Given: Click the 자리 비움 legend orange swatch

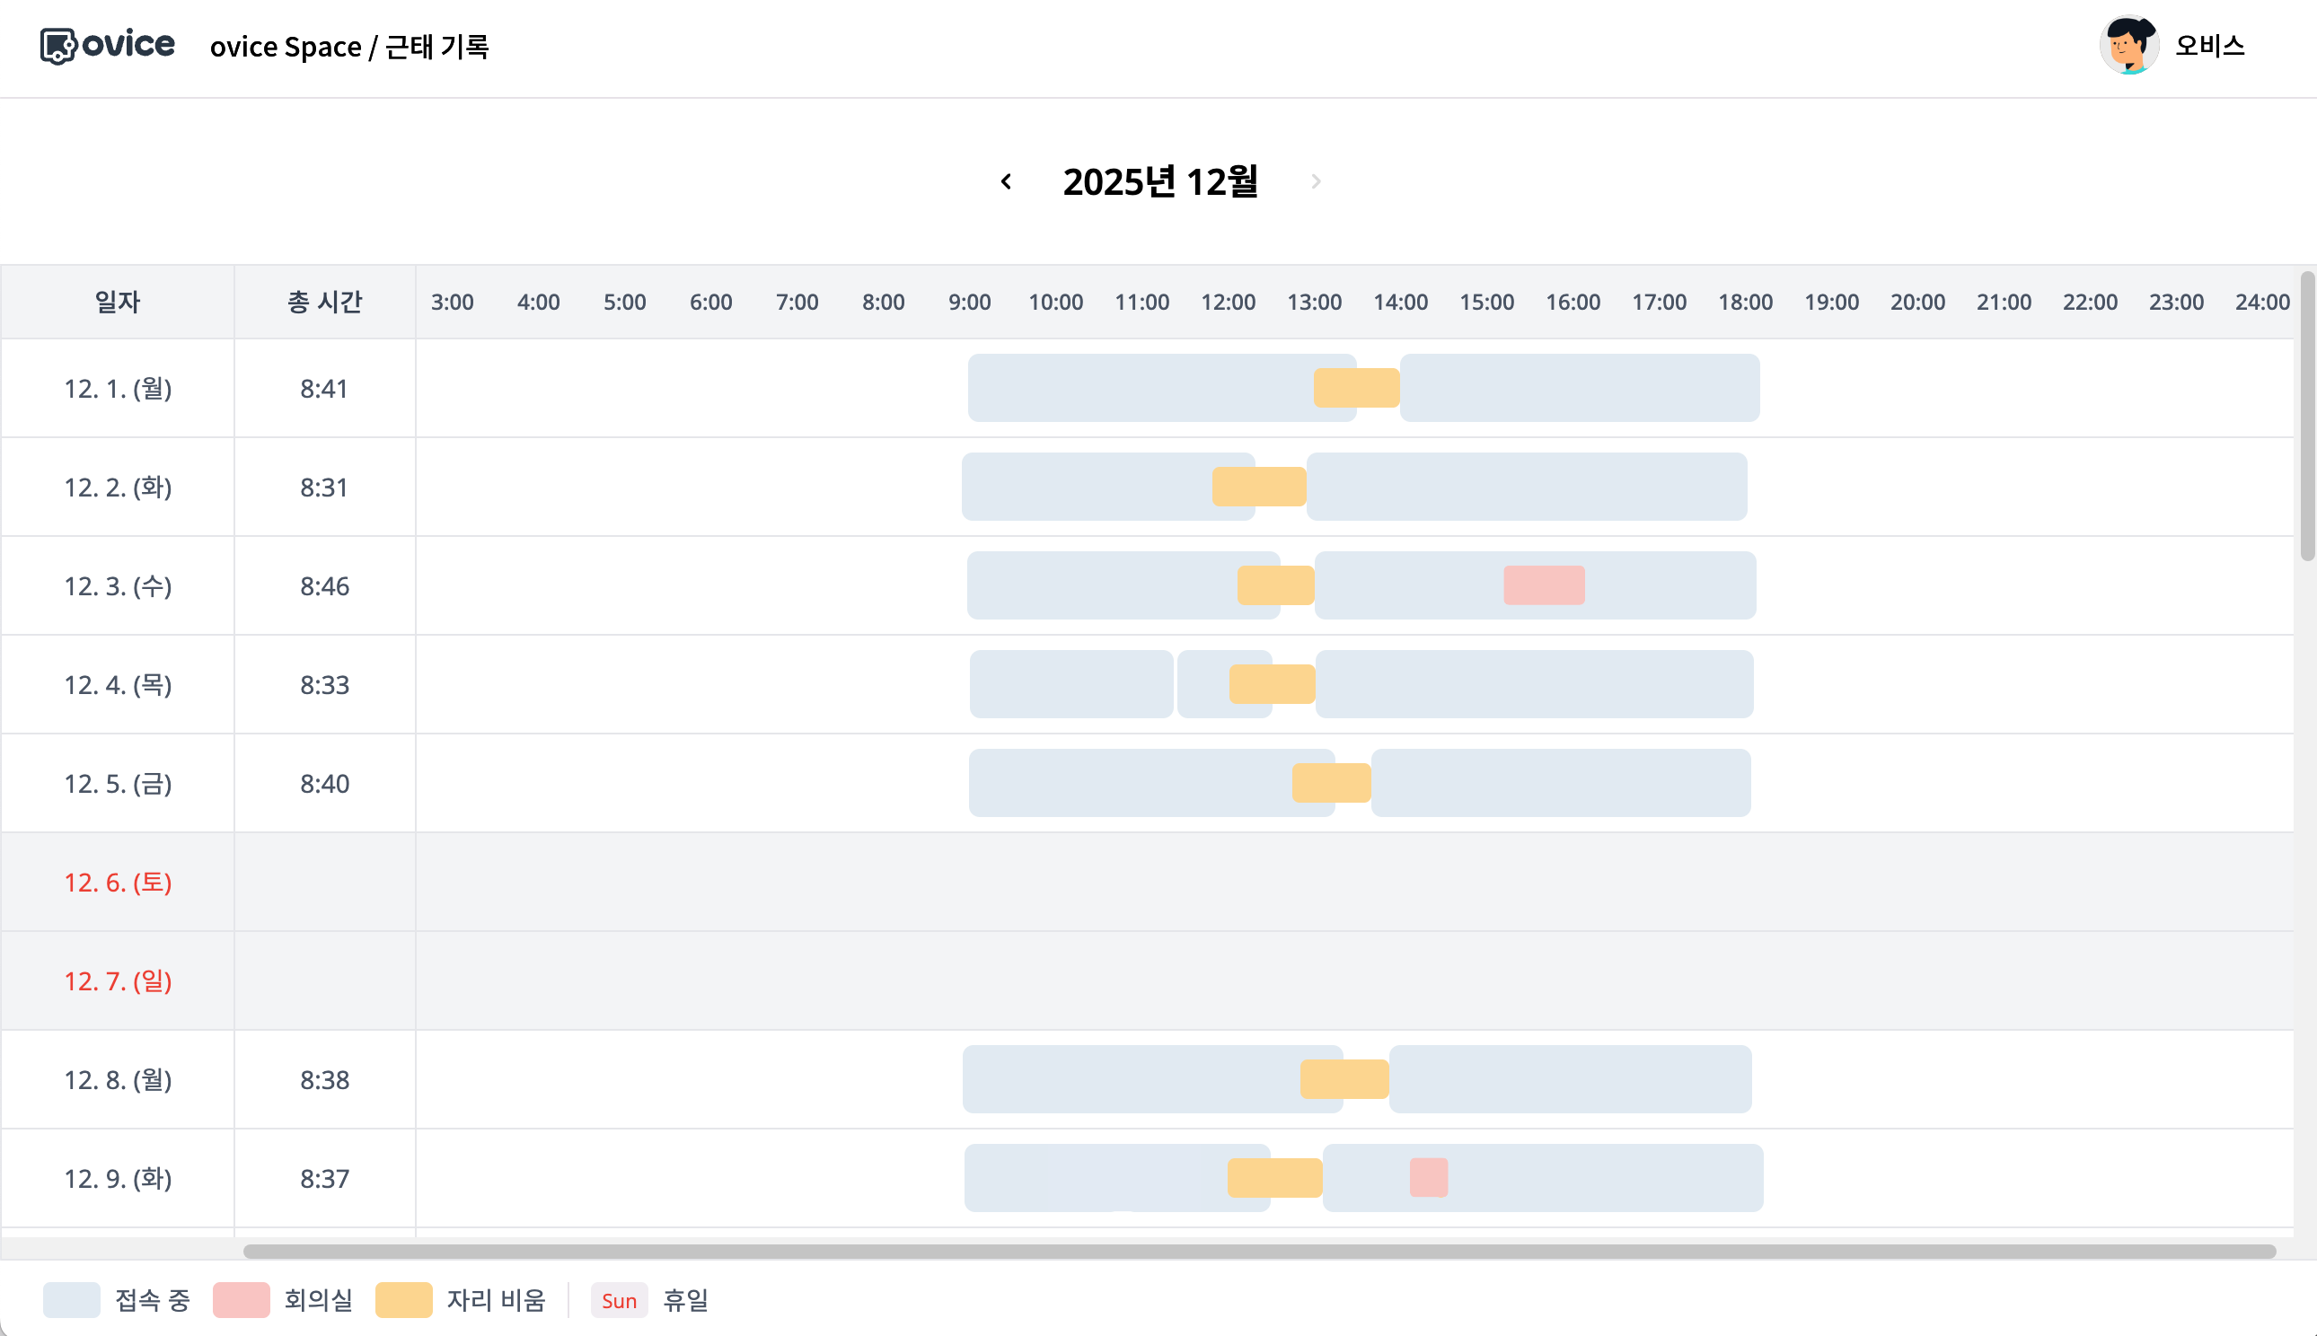Looking at the screenshot, I should tap(404, 1299).
